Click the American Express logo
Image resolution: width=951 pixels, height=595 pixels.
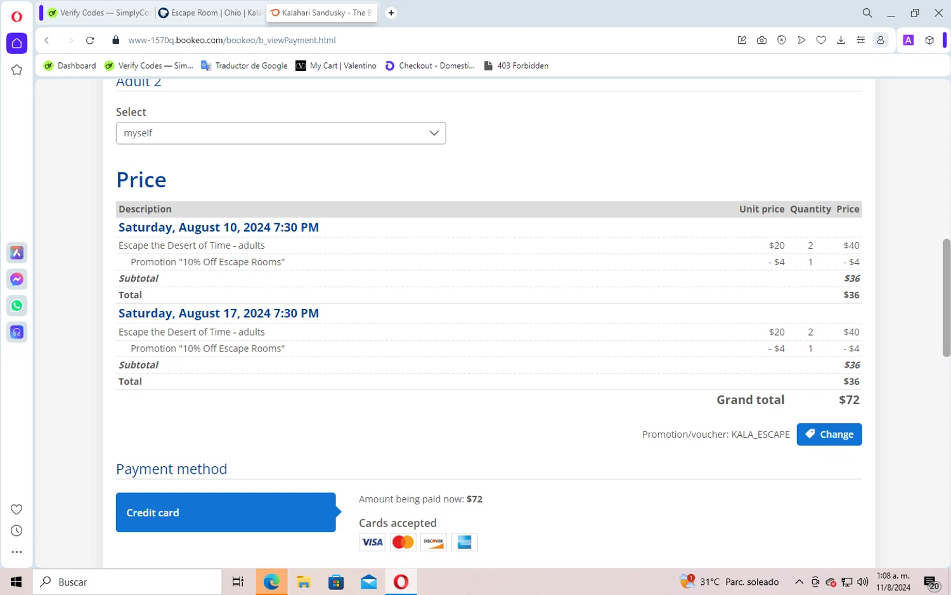coord(464,542)
